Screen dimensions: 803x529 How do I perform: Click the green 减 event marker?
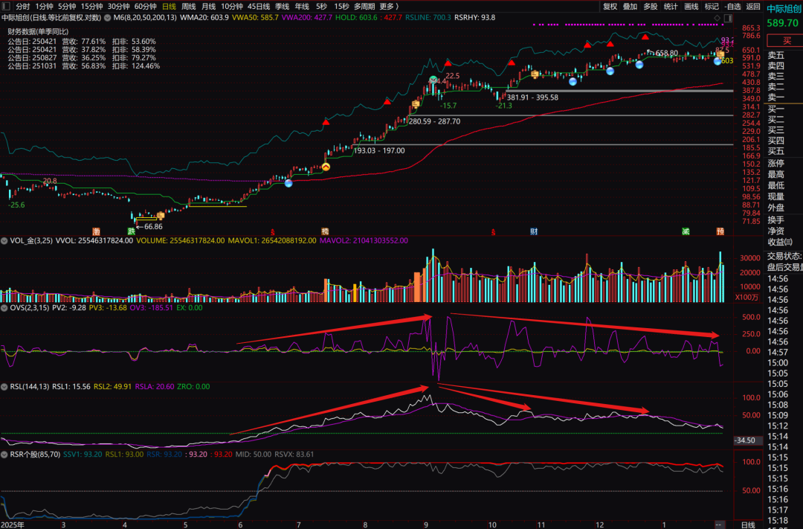pyautogui.click(x=686, y=231)
